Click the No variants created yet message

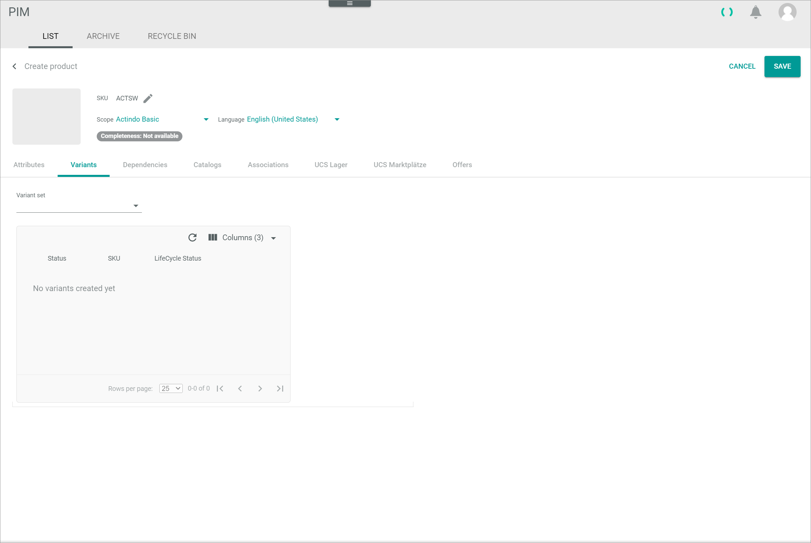pyautogui.click(x=74, y=288)
